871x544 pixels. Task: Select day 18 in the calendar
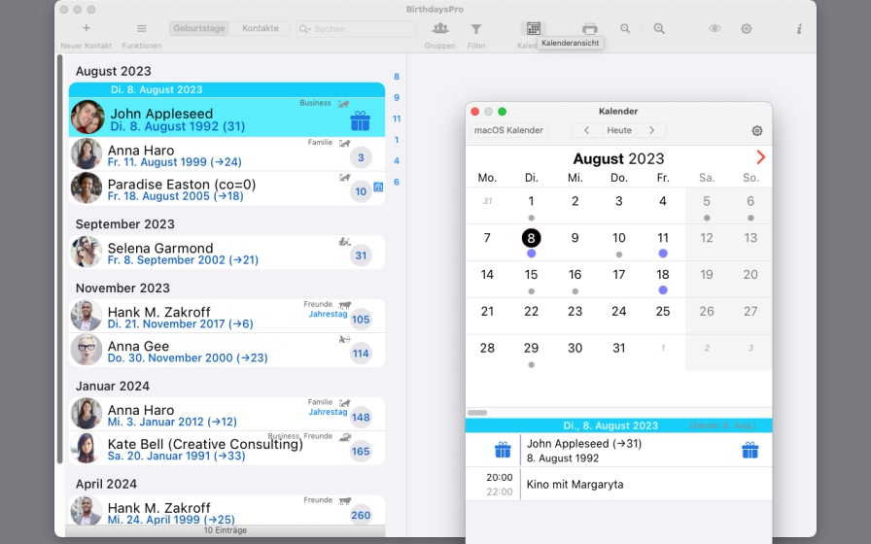663,275
